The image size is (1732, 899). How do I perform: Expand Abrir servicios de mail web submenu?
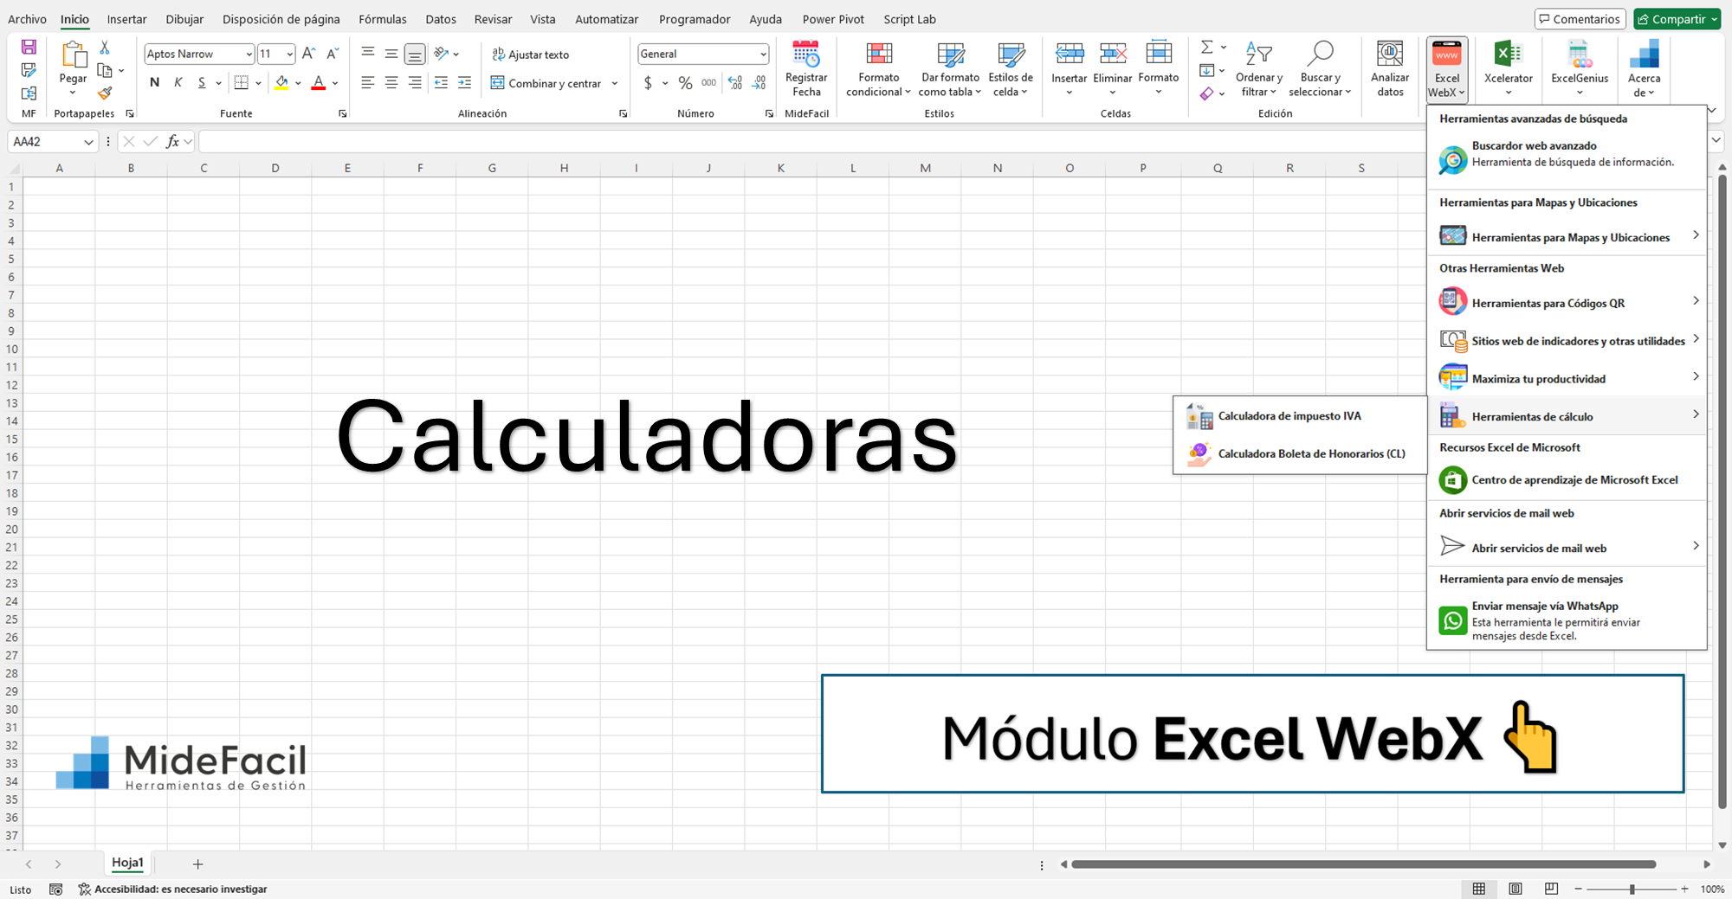(1567, 548)
